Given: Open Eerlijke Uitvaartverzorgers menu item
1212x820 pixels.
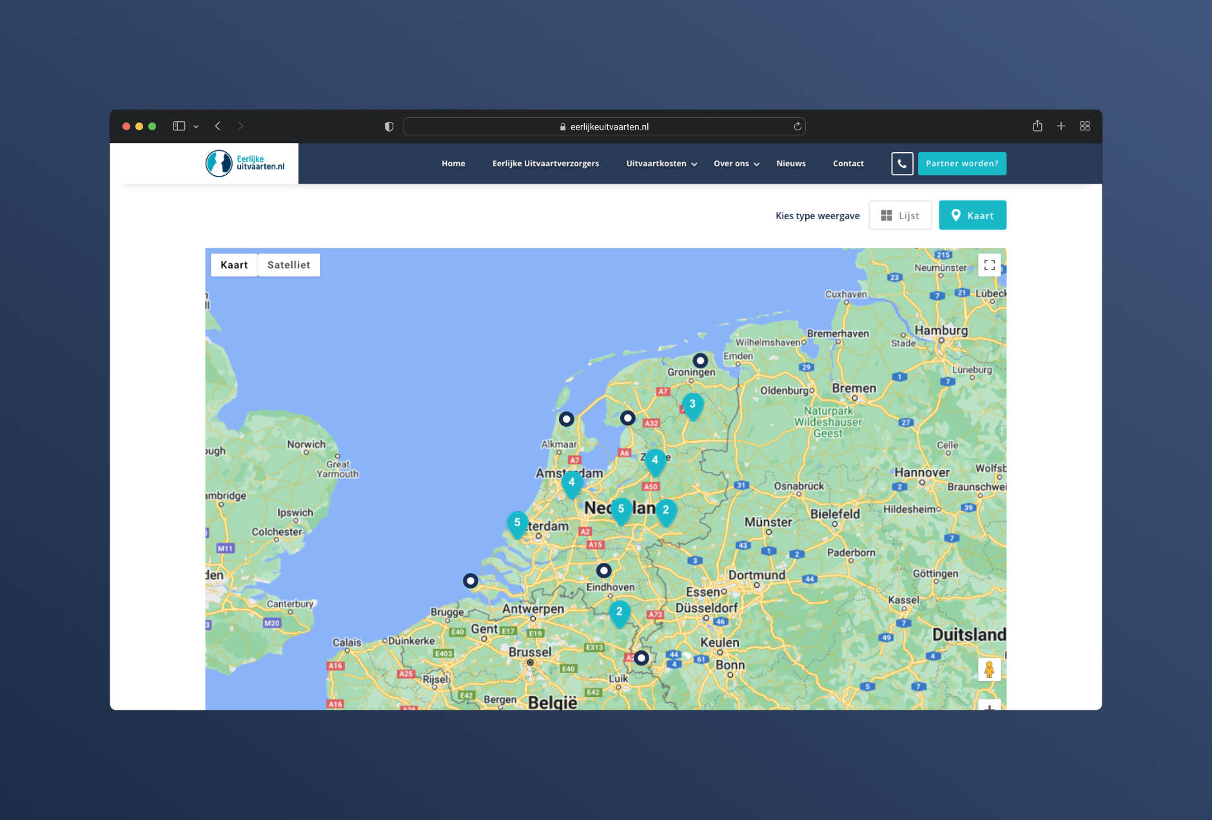Looking at the screenshot, I should (x=545, y=164).
